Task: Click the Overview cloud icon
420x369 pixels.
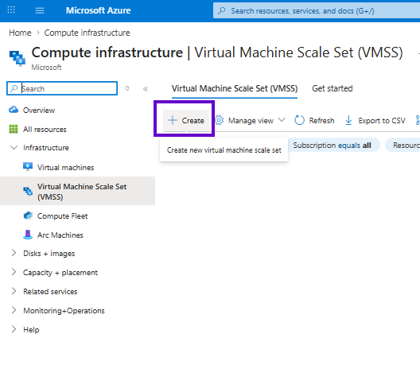Action: point(14,110)
